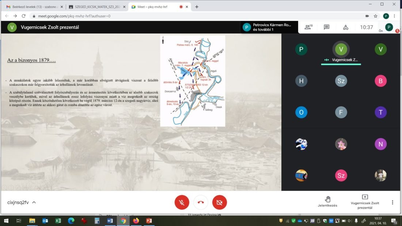Expand meeting details cixjnsq2fv
Viewport: 402px width, 226px height.
click(x=22, y=202)
